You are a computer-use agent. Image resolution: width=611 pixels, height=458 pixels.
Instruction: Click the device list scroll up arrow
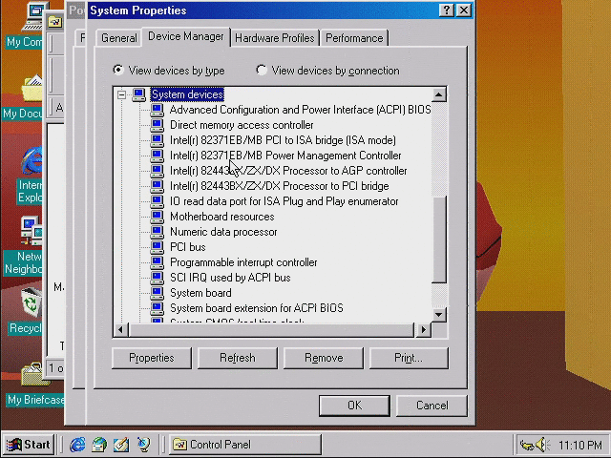pos(439,94)
